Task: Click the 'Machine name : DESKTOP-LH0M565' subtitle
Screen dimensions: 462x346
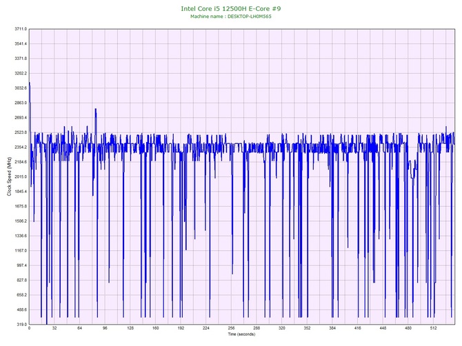Action: coord(231,17)
